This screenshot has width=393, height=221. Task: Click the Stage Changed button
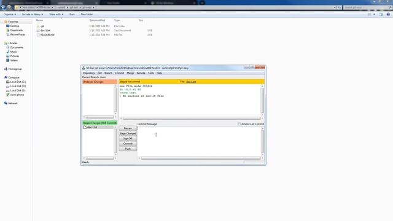click(128, 134)
